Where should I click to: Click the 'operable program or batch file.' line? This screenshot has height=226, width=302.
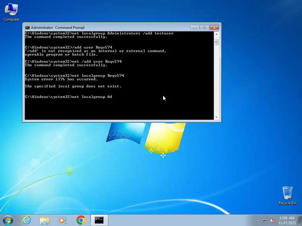pyautogui.click(x=61, y=54)
